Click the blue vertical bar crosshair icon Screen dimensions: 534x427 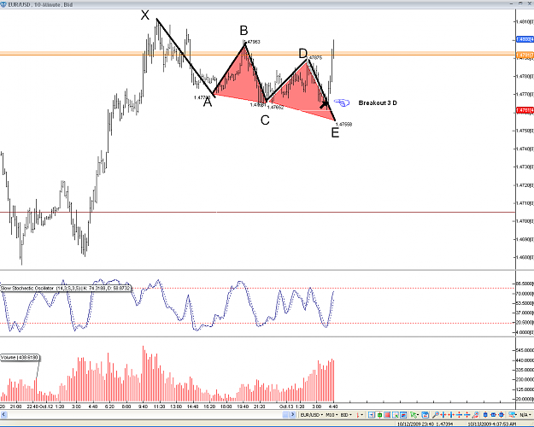click(x=485, y=415)
